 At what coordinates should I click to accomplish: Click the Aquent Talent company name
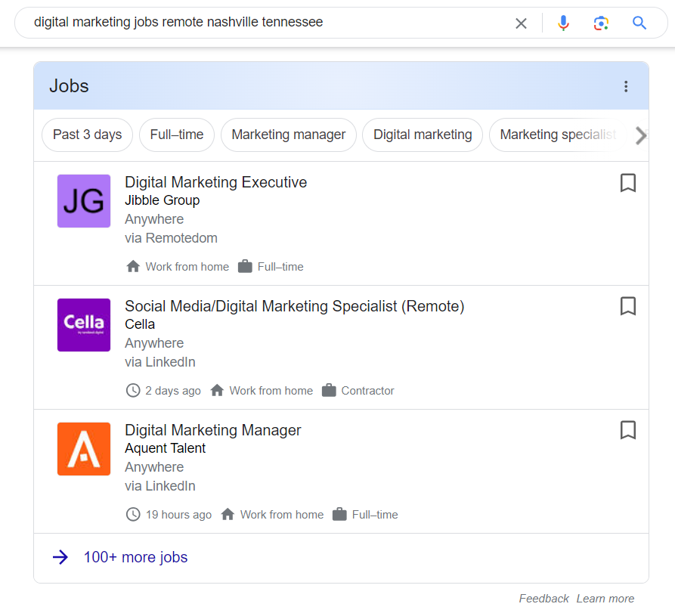166,448
